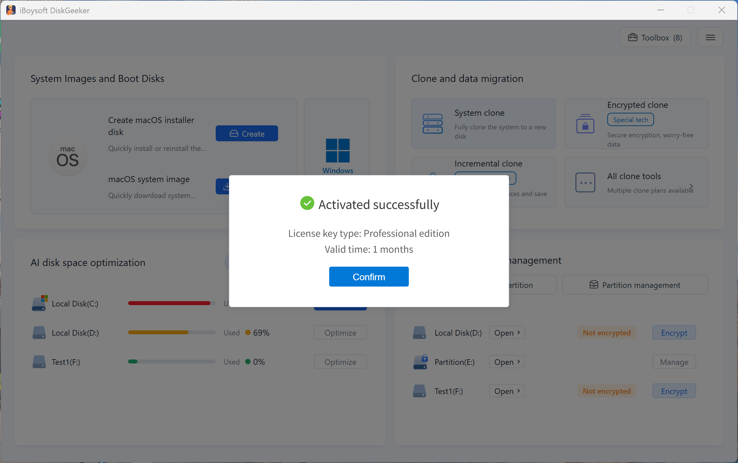
Task: Click Local Disk(D:) drive icon under AI optimization
Action: tap(39, 333)
